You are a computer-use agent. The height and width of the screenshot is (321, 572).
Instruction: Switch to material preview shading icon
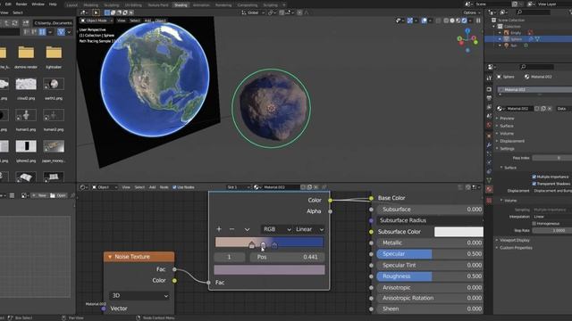(458, 21)
